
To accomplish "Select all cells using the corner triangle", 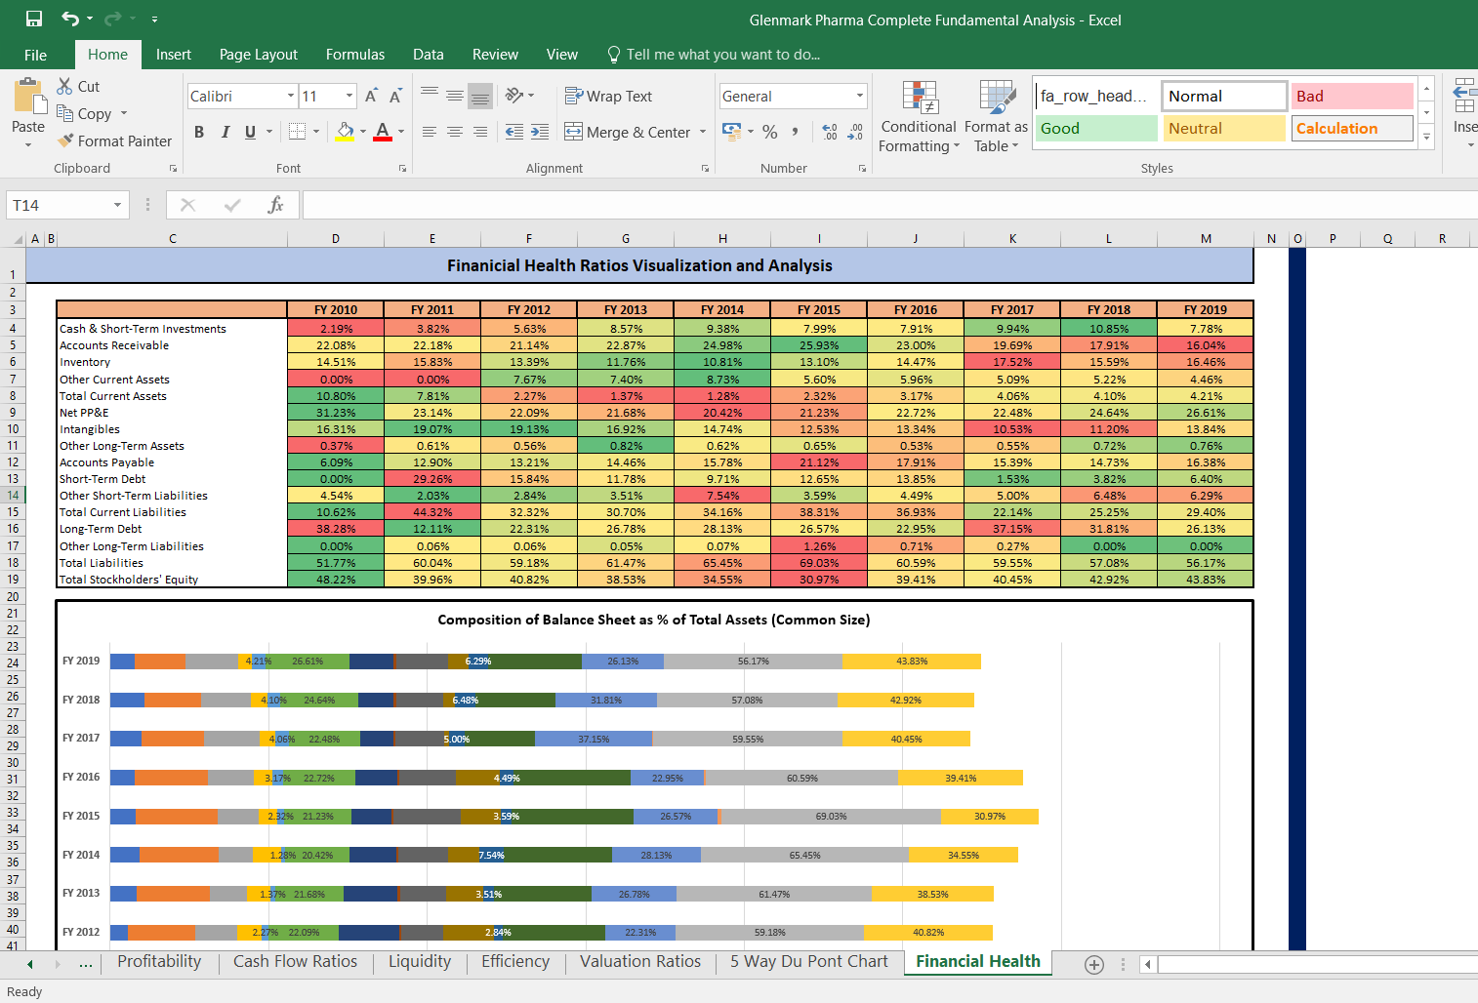I will pos(18,239).
